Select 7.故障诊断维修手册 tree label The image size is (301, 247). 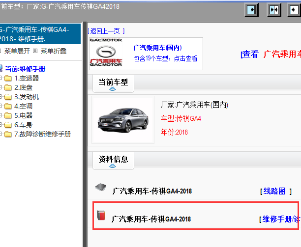tap(43, 134)
